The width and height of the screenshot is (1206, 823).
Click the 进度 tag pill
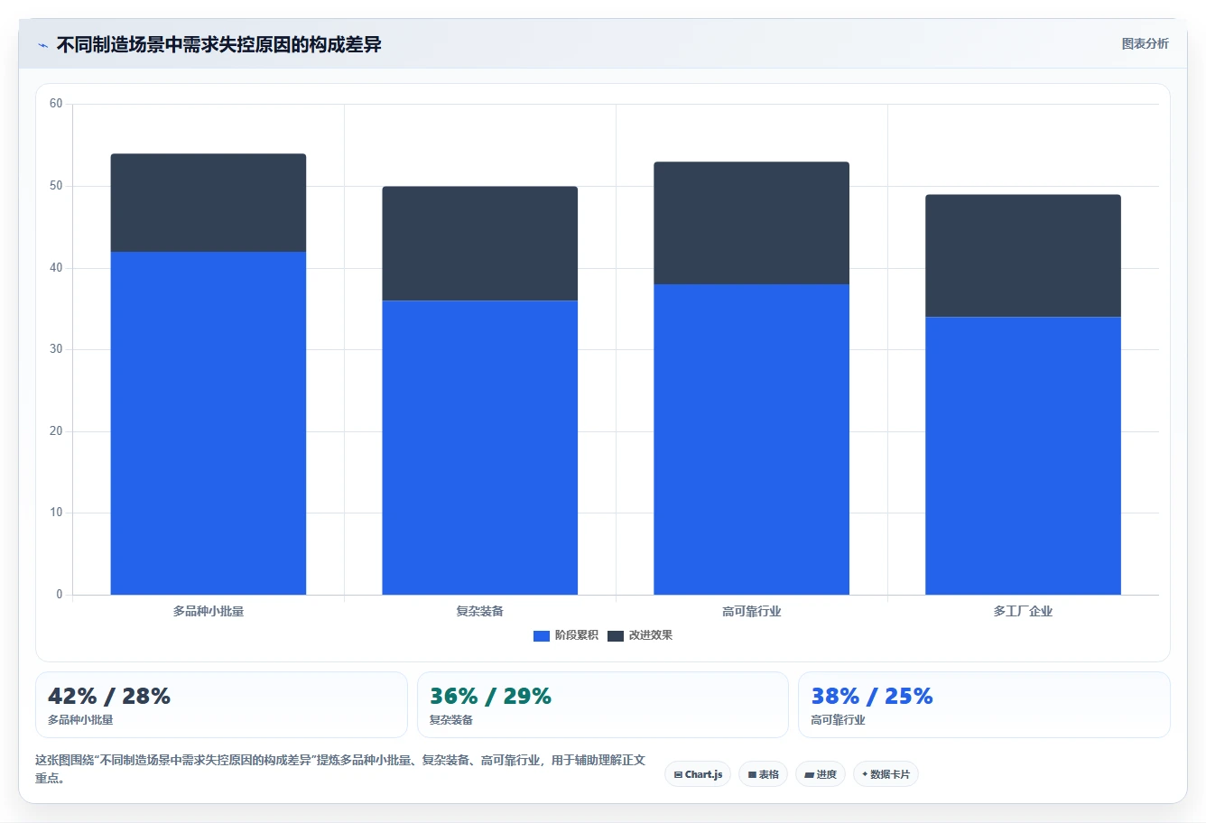(x=821, y=774)
